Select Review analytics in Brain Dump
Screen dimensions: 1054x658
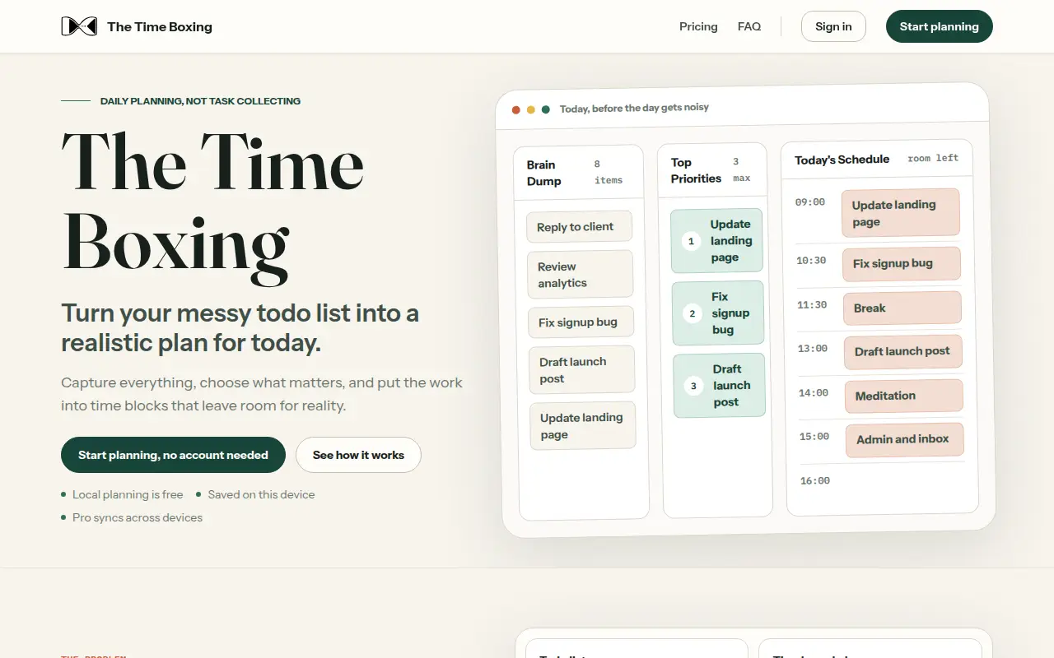pos(581,274)
